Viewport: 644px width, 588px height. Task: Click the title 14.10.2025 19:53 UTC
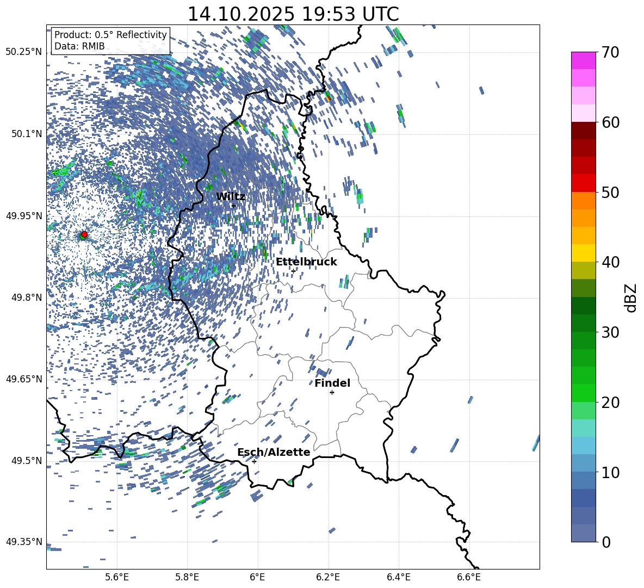tap(293, 14)
